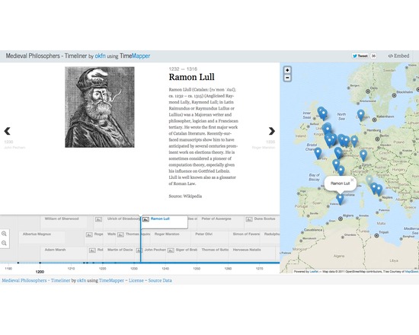Screen dimensions: 419x335
Task: Open the TimeMapper link in footer
Action: tap(111, 280)
